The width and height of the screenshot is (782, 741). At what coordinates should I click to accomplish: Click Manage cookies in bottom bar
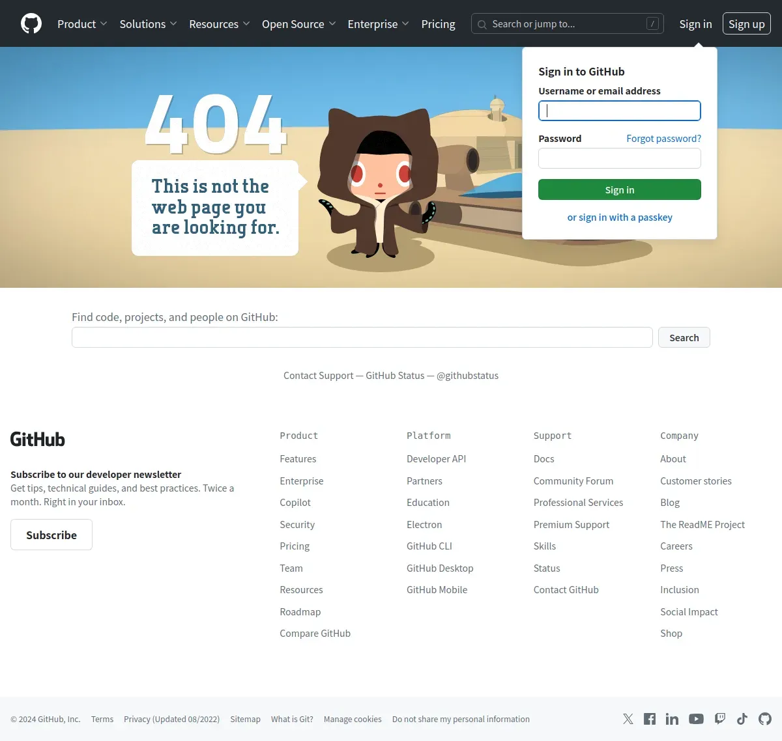click(x=353, y=720)
